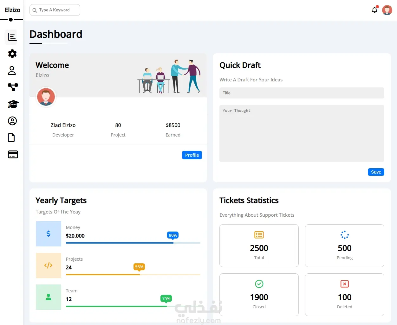Click Everything About Support Tickets subtitle
Image resolution: width=397 pixels, height=325 pixels.
[257, 215]
